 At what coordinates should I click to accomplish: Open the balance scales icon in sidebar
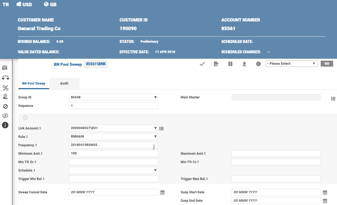tap(5, 77)
